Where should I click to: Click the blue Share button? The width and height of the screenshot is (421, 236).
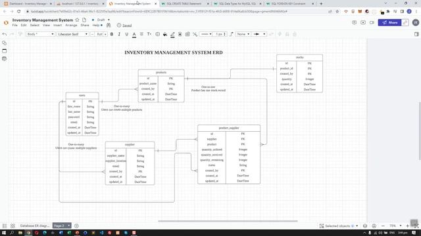point(390,22)
